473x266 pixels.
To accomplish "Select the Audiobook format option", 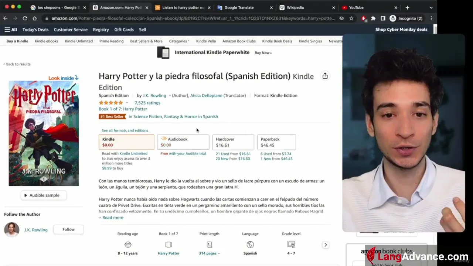I will pos(183,142).
